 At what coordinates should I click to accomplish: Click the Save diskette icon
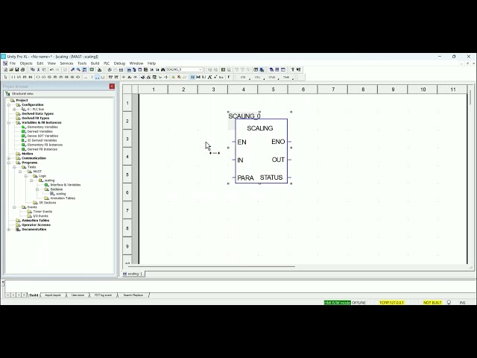[16, 69]
